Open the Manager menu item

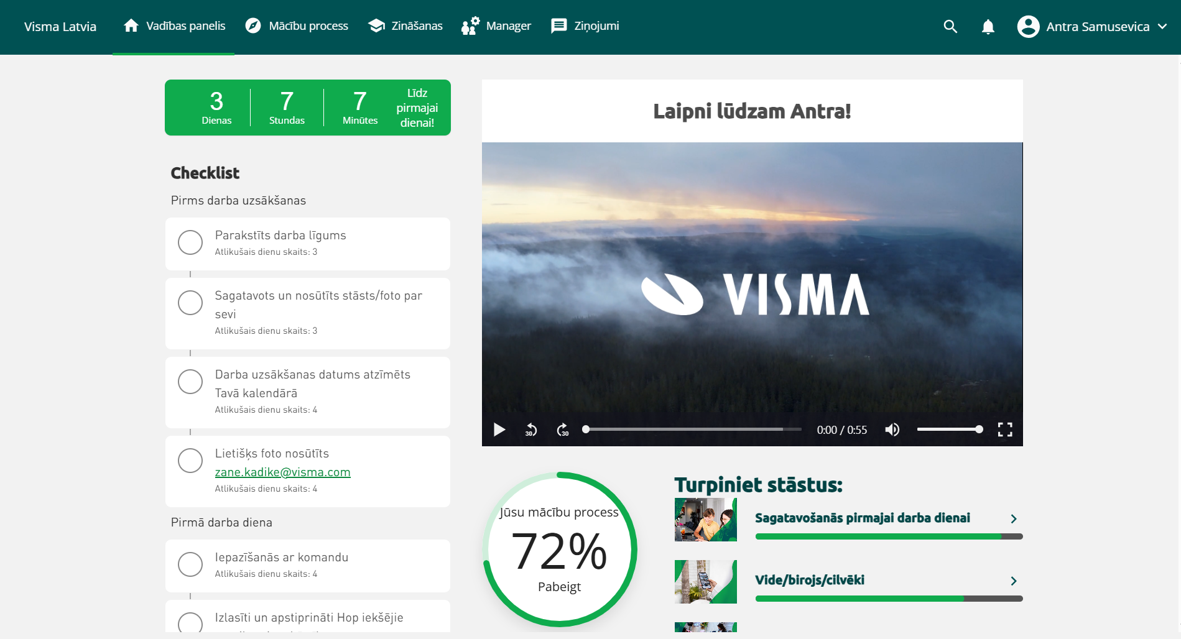pyautogui.click(x=496, y=26)
